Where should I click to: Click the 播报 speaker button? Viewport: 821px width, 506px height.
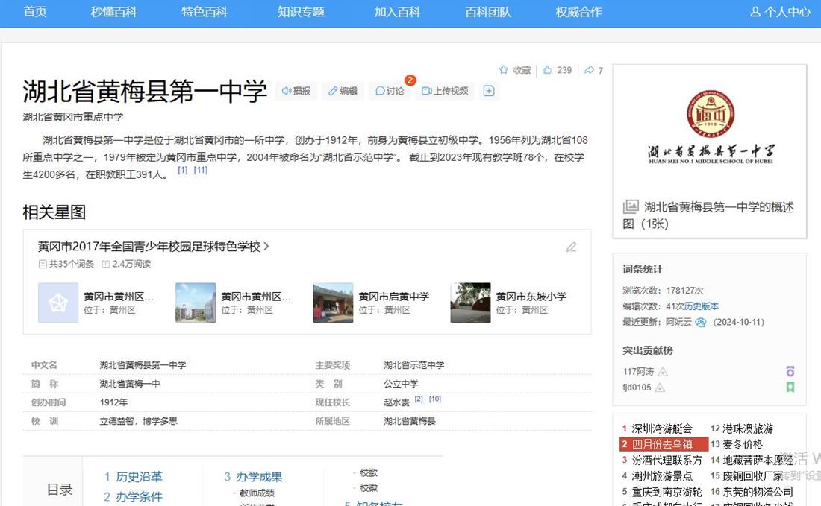(x=296, y=91)
